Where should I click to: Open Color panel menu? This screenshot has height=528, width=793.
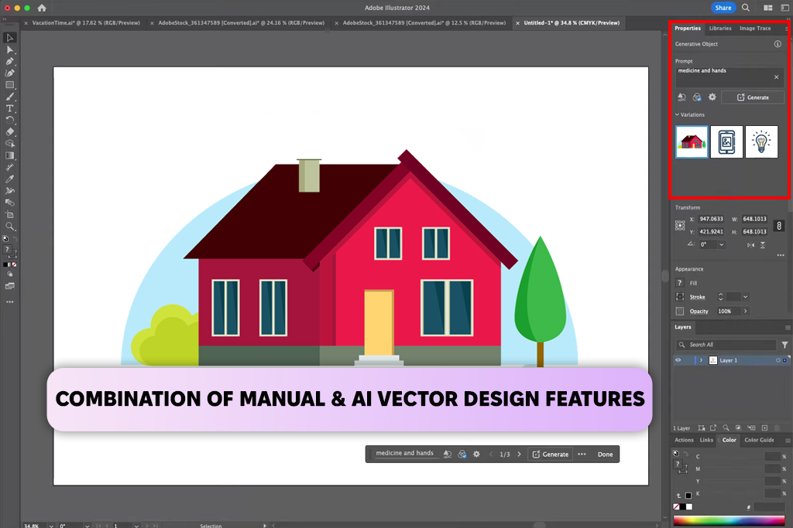pos(788,440)
